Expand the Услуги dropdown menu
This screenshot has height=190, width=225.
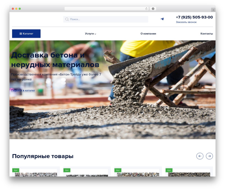[x=90, y=34]
